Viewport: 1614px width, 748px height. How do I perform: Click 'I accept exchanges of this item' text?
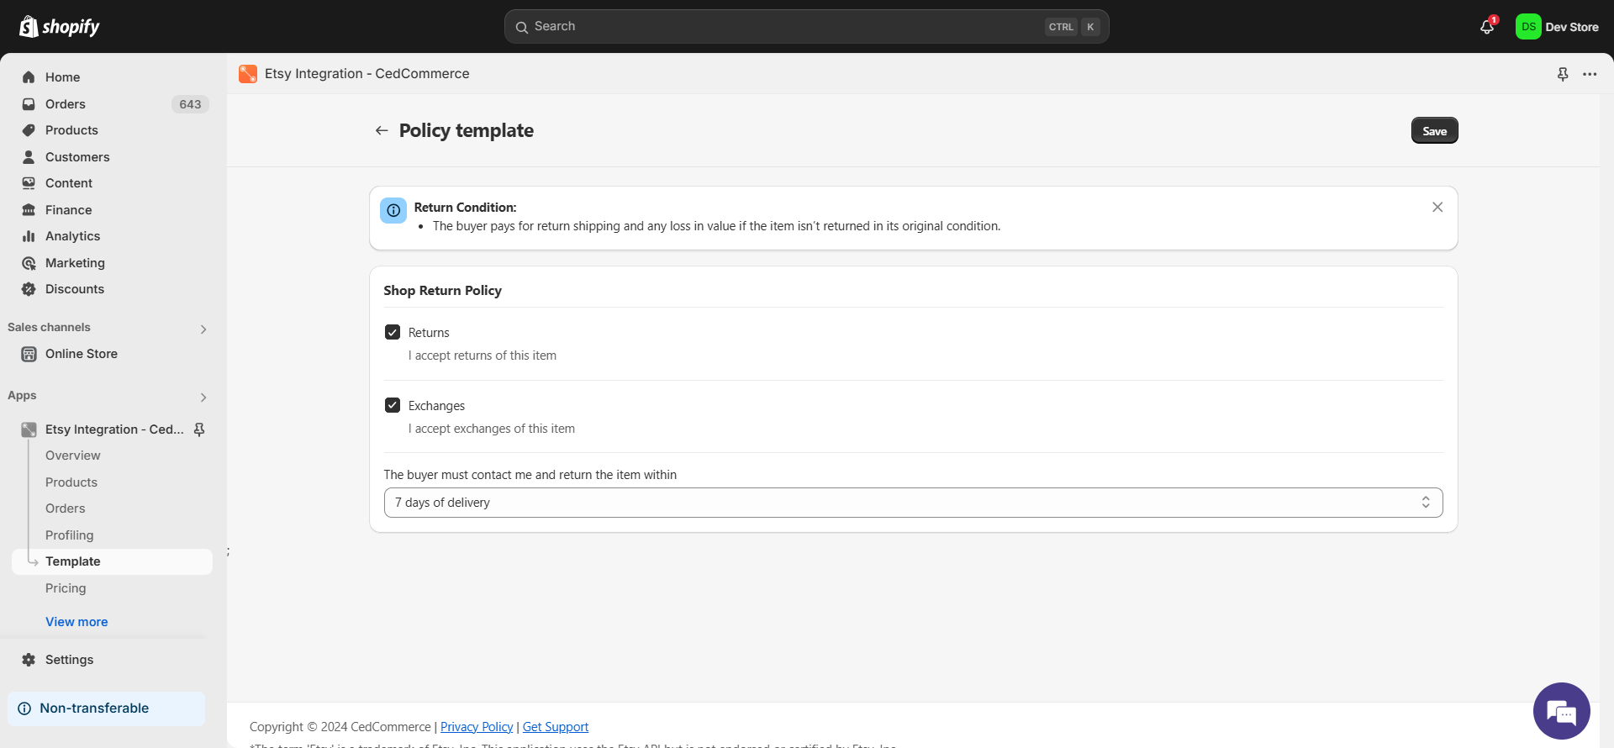point(492,429)
